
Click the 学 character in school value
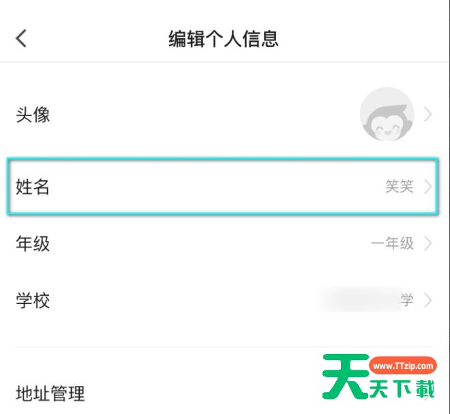(x=407, y=300)
